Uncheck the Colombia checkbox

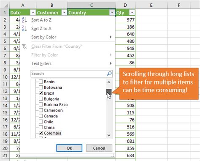click(x=41, y=133)
